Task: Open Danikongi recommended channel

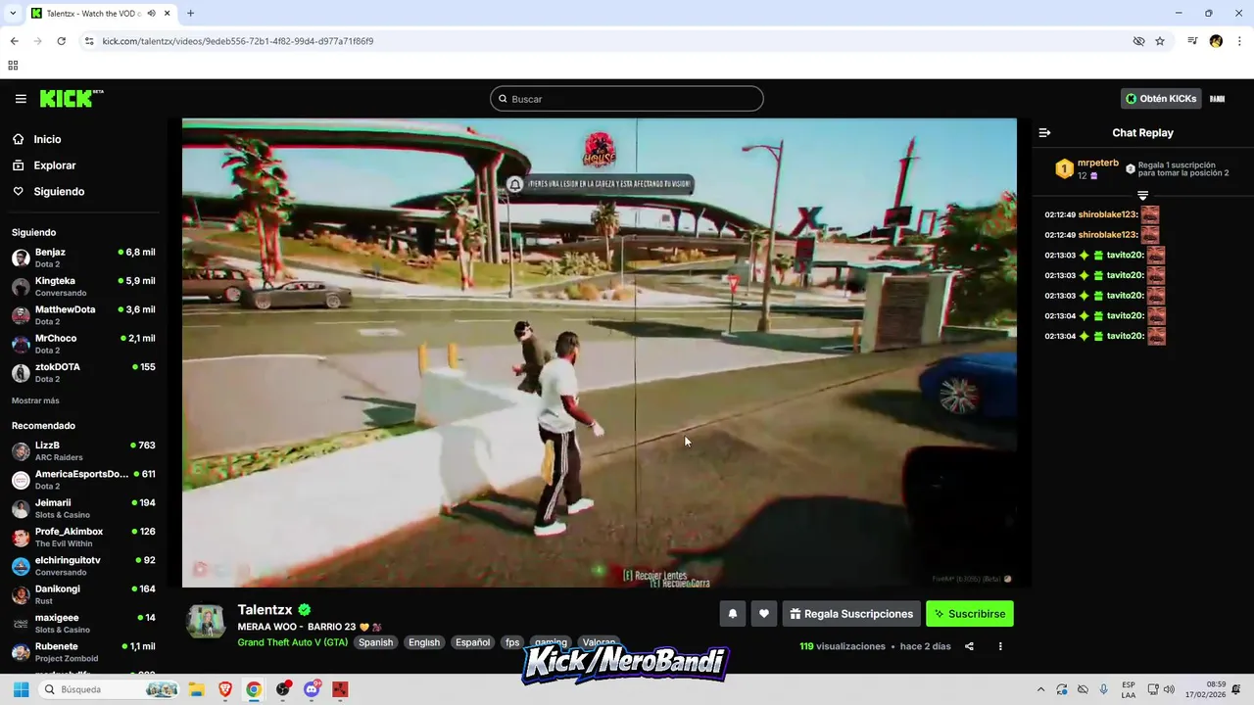Action: pyautogui.click(x=83, y=594)
